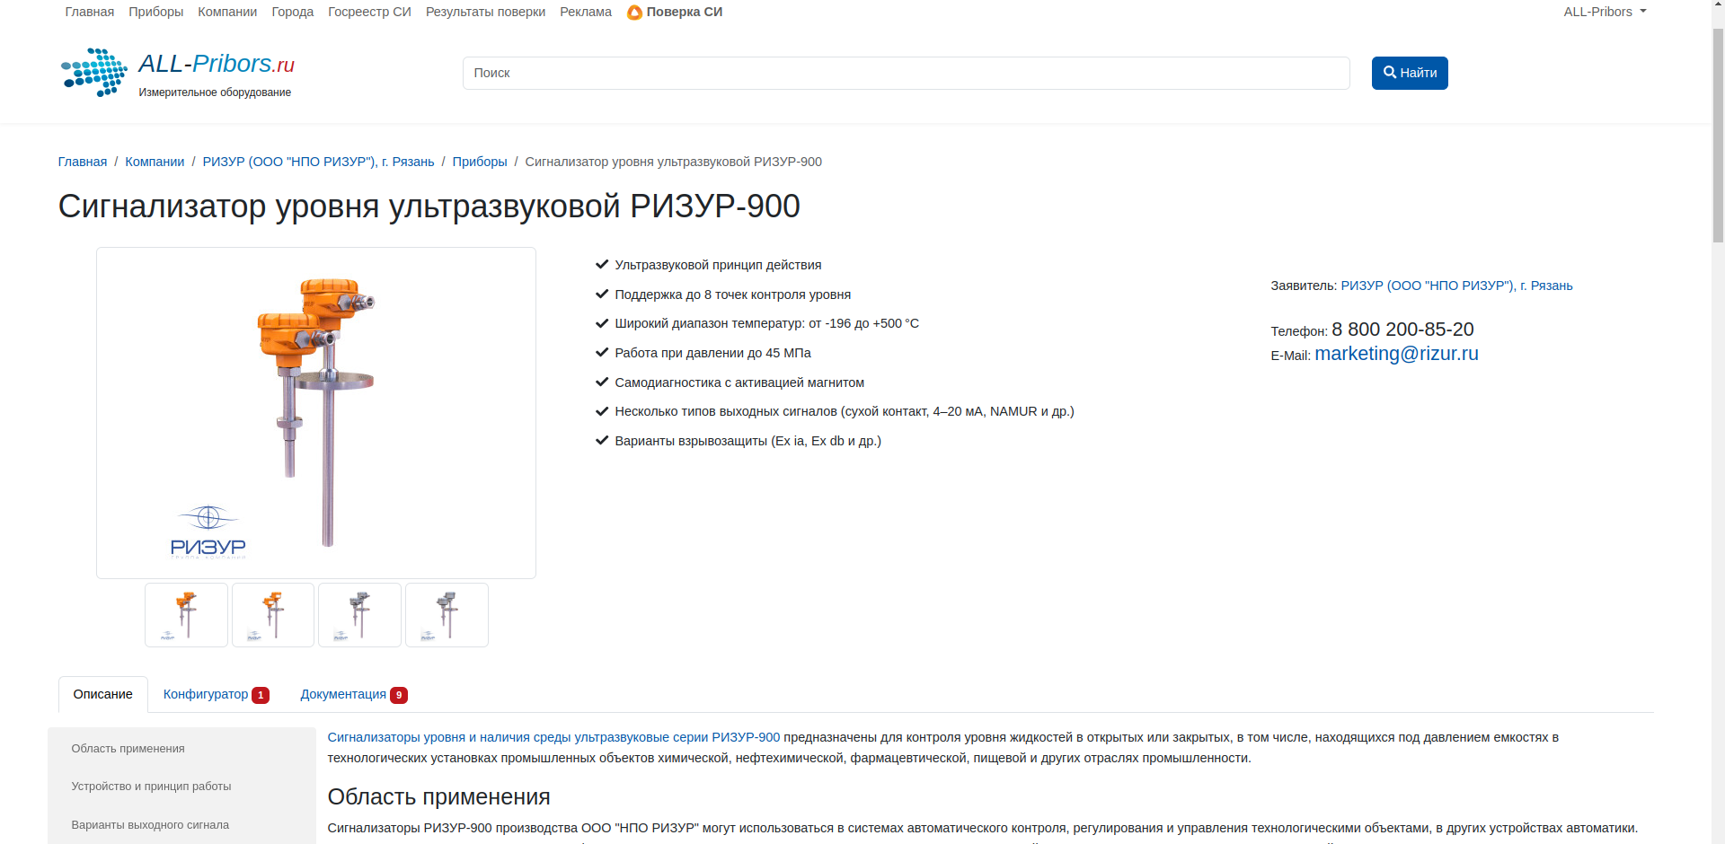This screenshot has width=1725, height=844.
Task: Open the Заявитель РИЗУР company link
Action: pyautogui.click(x=1456, y=286)
